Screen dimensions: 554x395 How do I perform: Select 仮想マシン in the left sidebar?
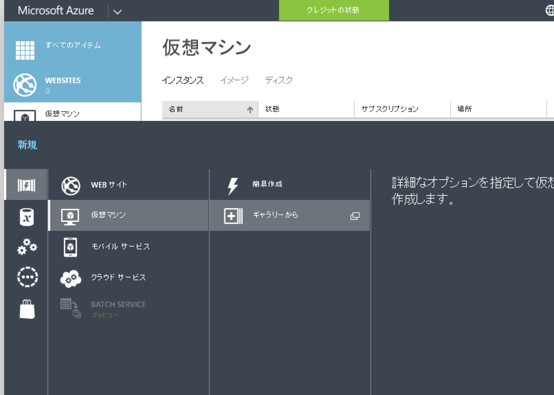73,112
